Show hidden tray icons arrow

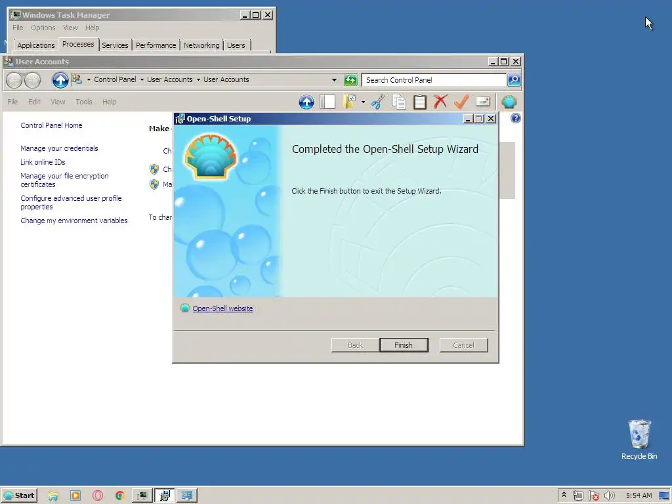(564, 495)
